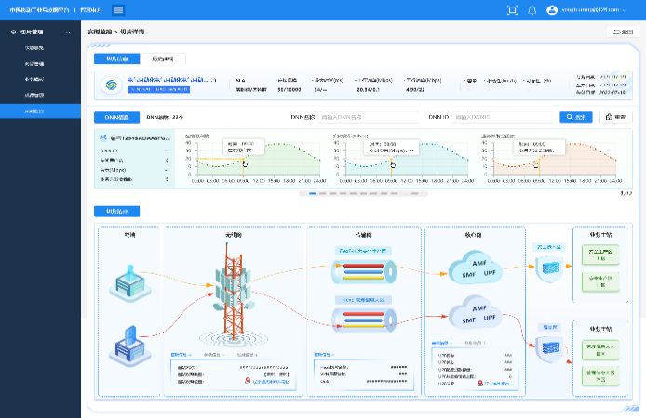Click the reset button next to search
This screenshot has width=646, height=418.
tap(616, 117)
